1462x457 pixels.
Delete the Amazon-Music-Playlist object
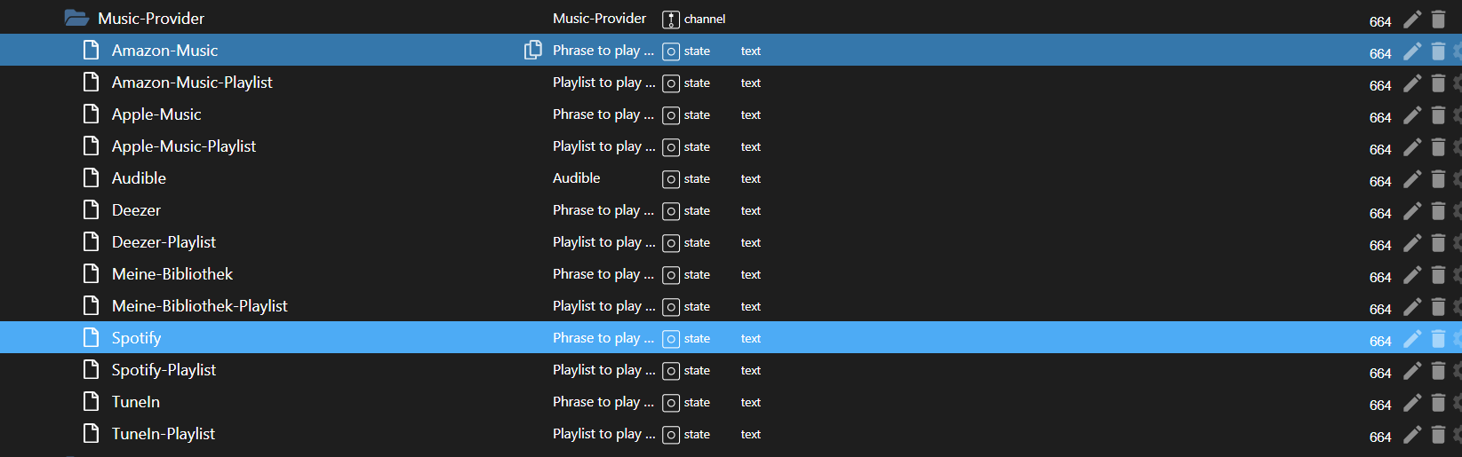pyautogui.click(x=1438, y=83)
